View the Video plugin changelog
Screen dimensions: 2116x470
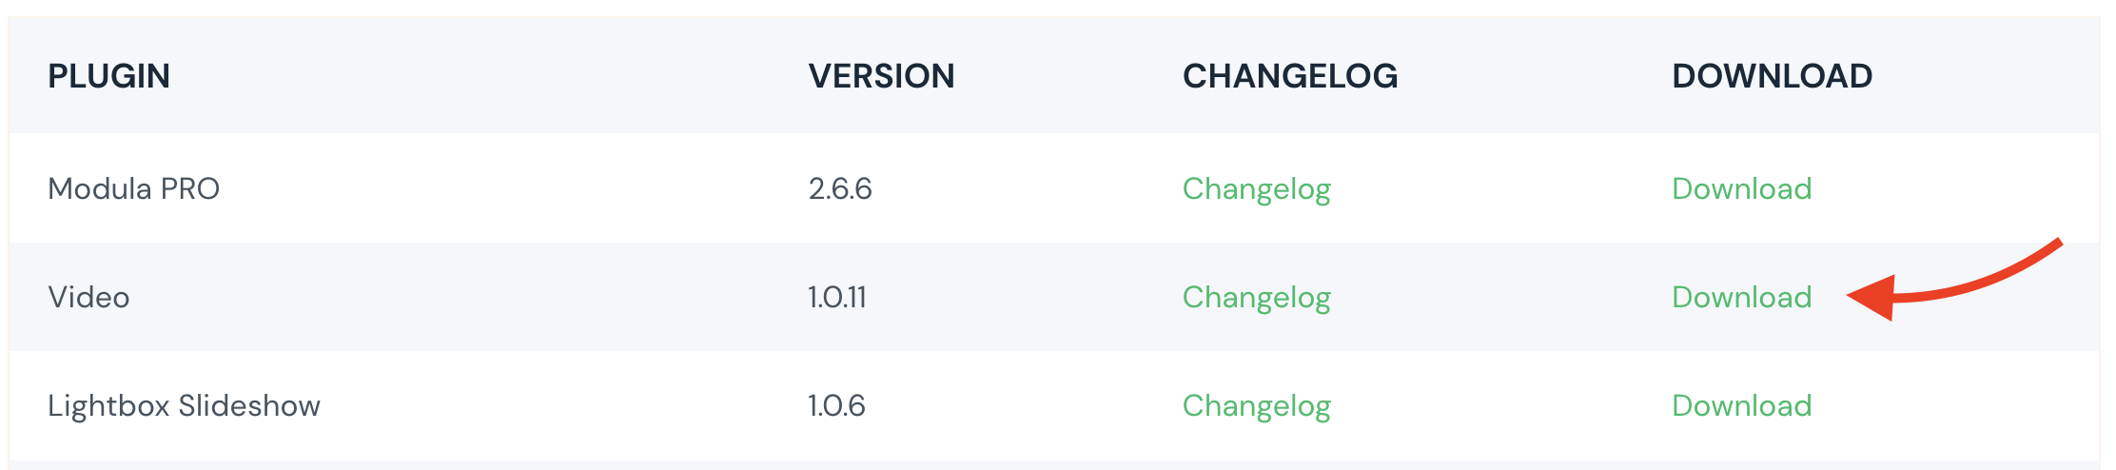[x=1256, y=297]
